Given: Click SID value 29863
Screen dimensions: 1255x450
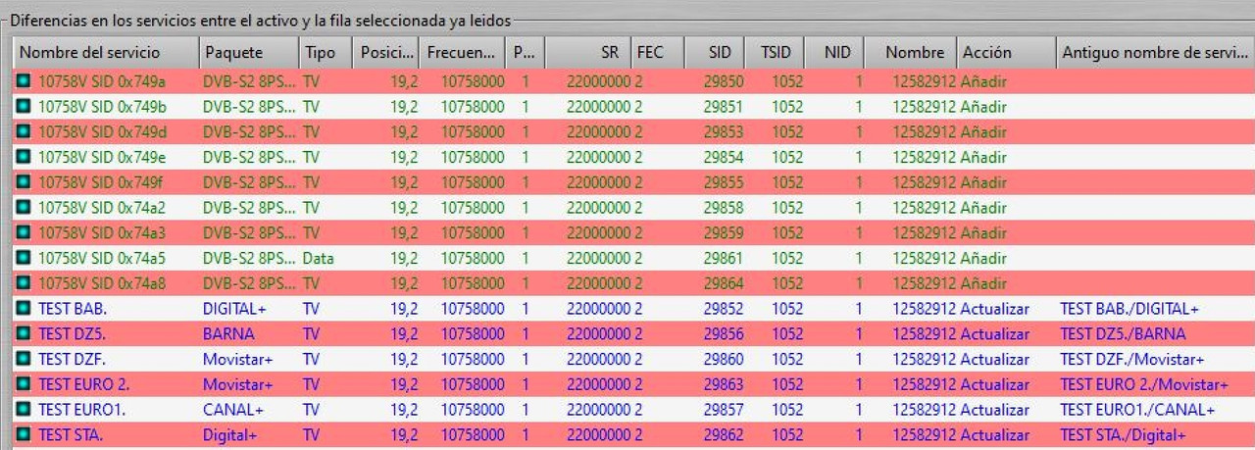Looking at the screenshot, I should (x=724, y=384).
